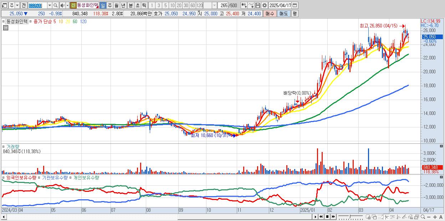Image resolution: width=445 pixels, height=221 pixels.
Task: Open the calendar date picker icon
Action: tap(295, 5)
